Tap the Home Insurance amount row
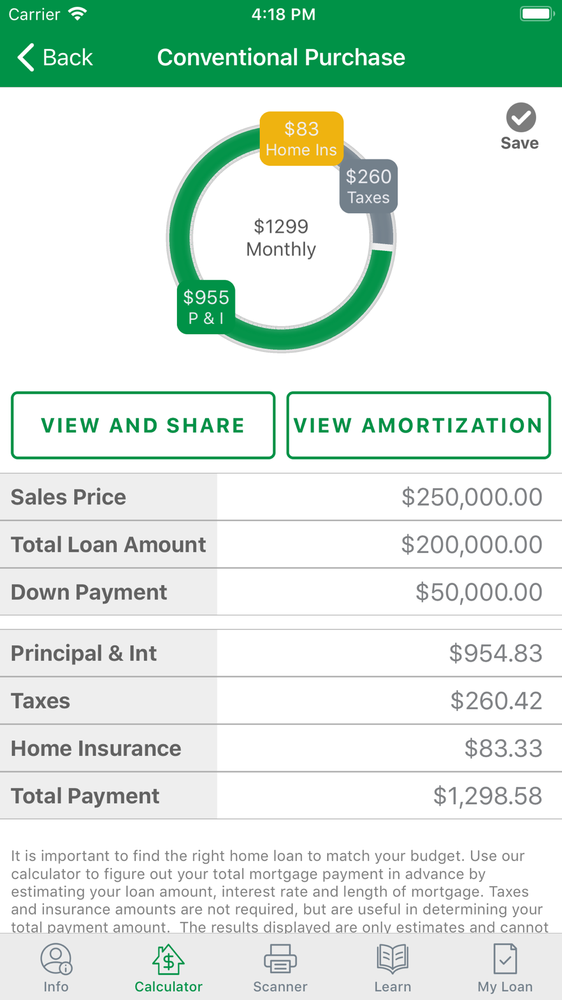The width and height of the screenshot is (562, 1000). coord(389,749)
